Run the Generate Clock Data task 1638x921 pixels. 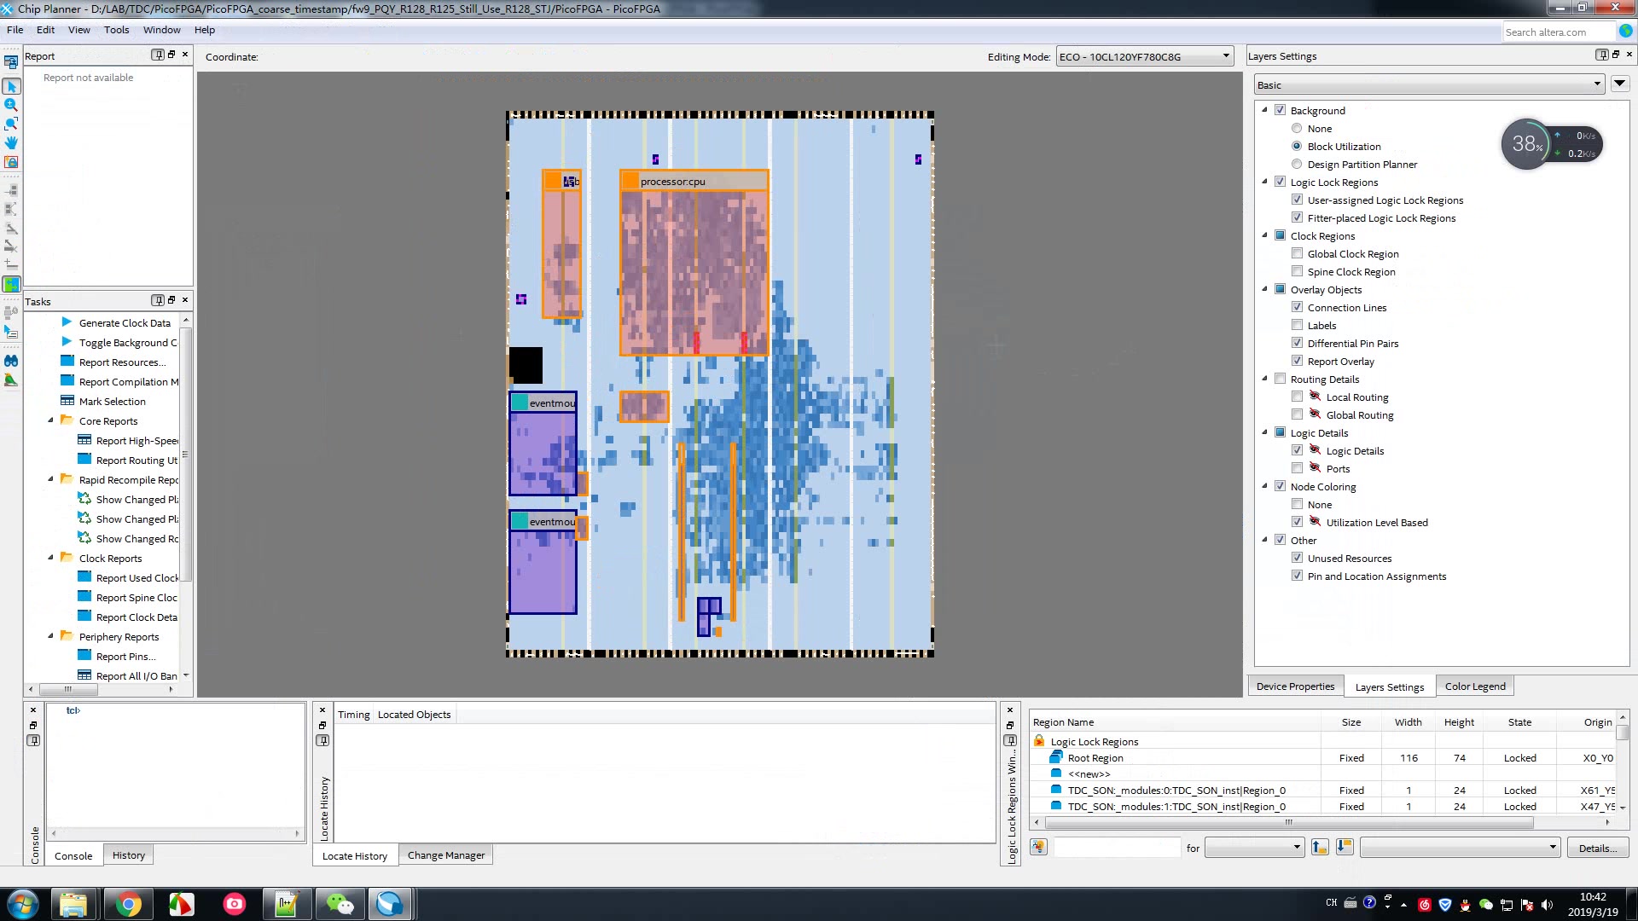[x=122, y=322]
